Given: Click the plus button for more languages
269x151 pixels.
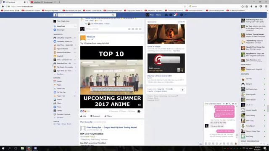Looking at the screenshot, I should click(x=182, y=90).
